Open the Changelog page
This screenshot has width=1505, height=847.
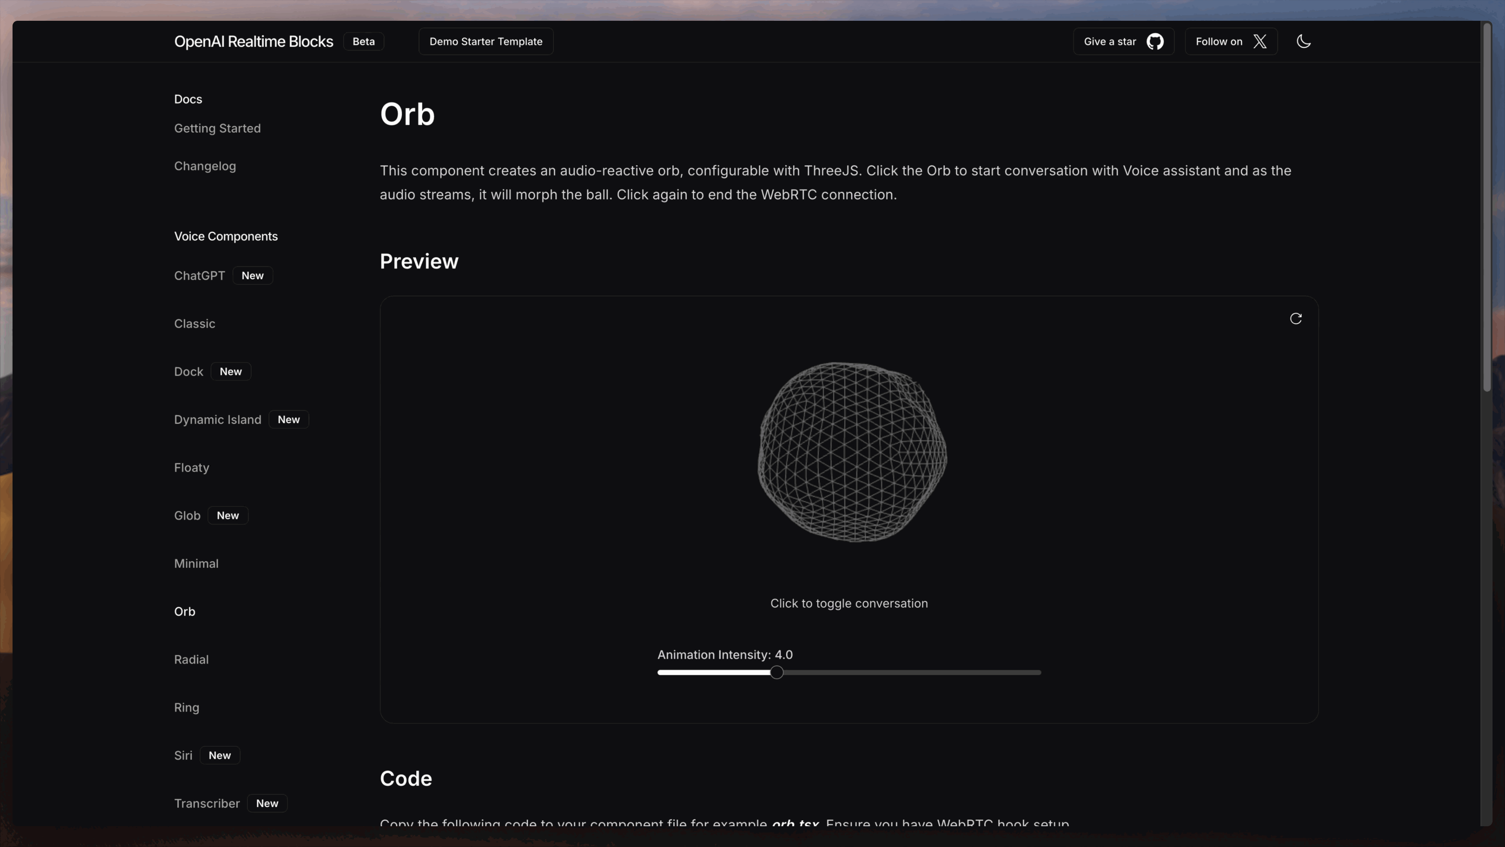point(205,166)
